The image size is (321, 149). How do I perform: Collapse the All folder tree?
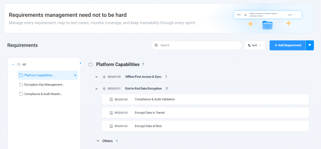pyautogui.click(x=13, y=64)
